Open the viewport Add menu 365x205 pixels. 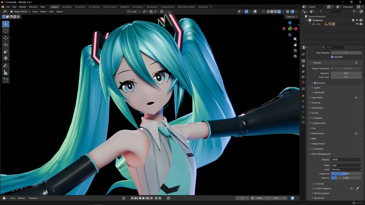coord(51,12)
